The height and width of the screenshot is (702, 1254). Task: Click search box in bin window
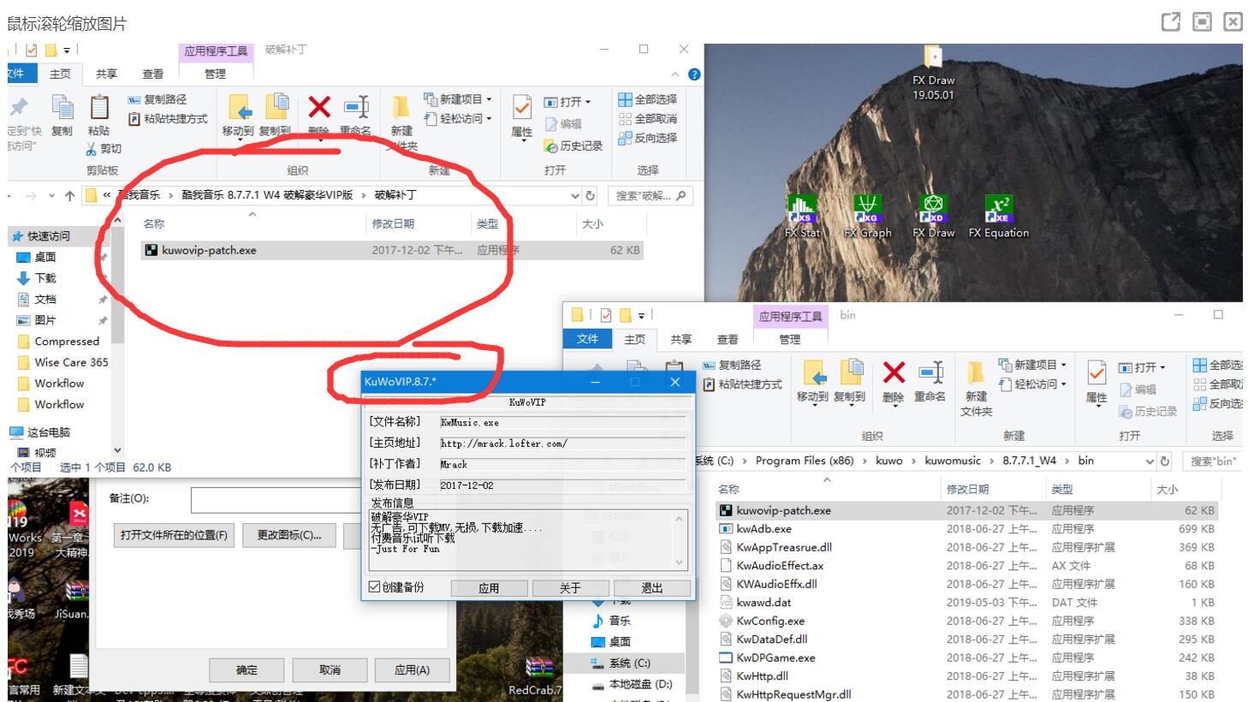point(1213,461)
